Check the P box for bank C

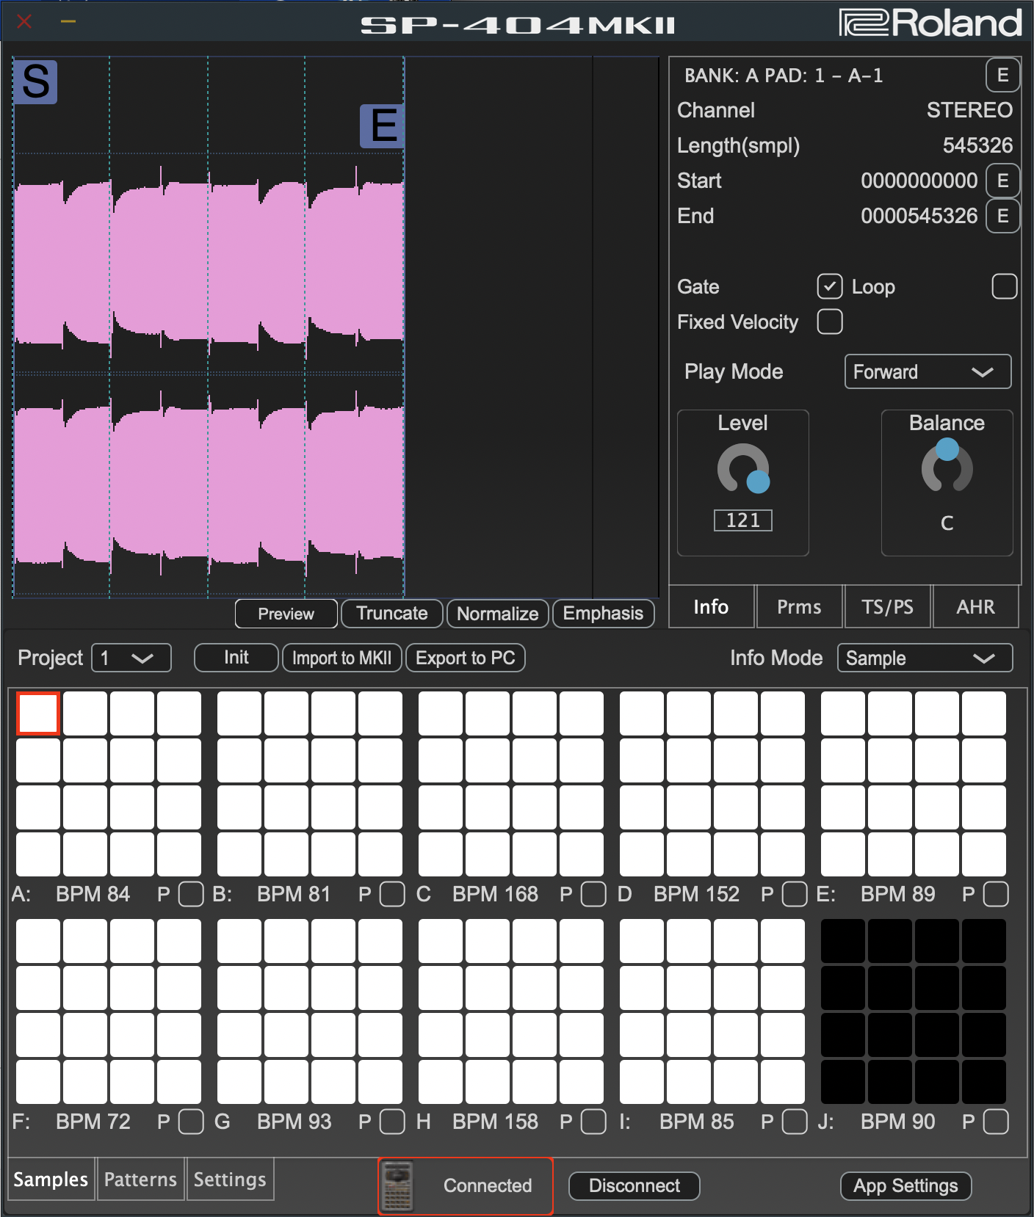(593, 894)
